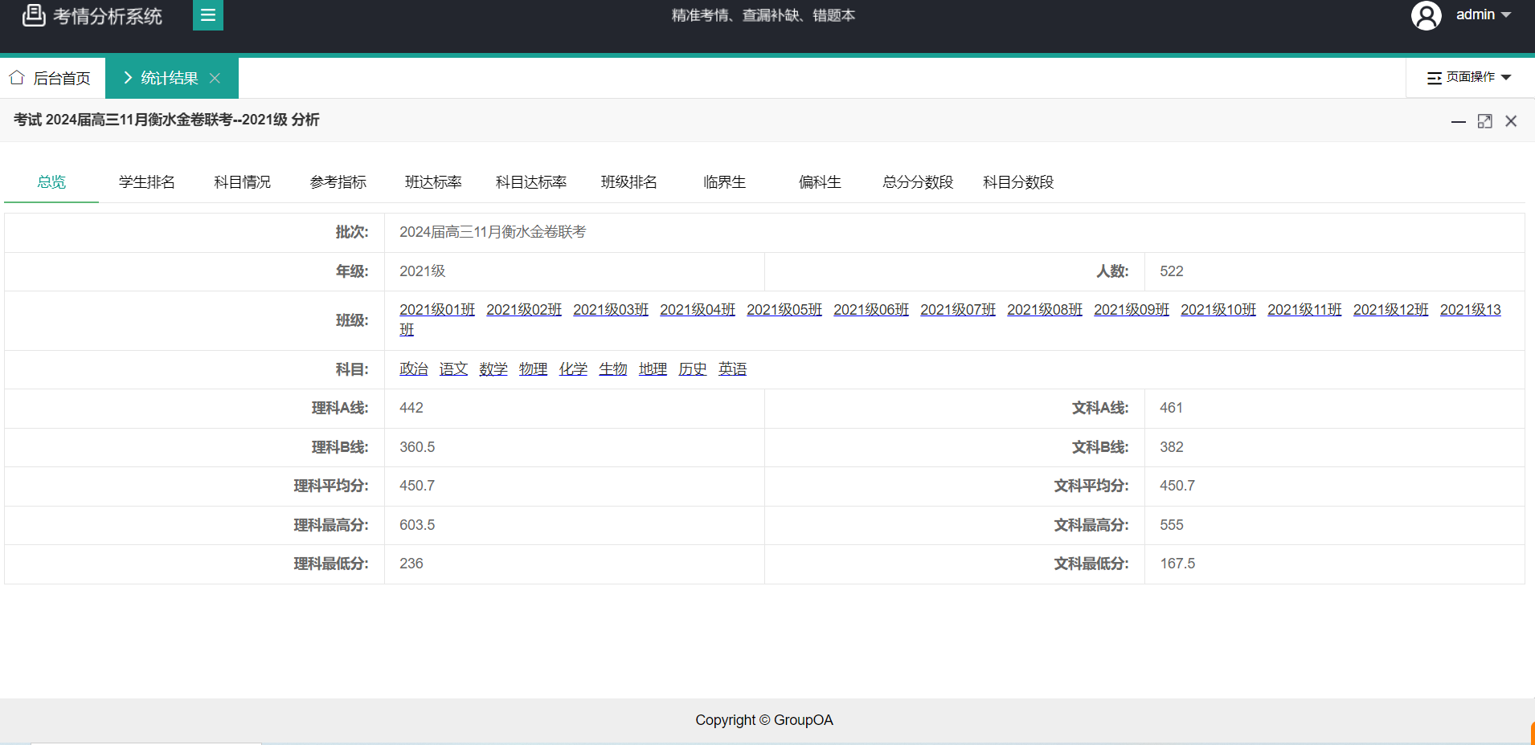
Task: Switch to the 偏科生 tab
Action: 820,182
